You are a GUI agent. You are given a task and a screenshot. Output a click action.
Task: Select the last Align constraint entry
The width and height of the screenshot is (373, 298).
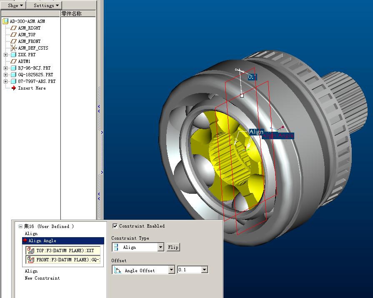(31, 271)
